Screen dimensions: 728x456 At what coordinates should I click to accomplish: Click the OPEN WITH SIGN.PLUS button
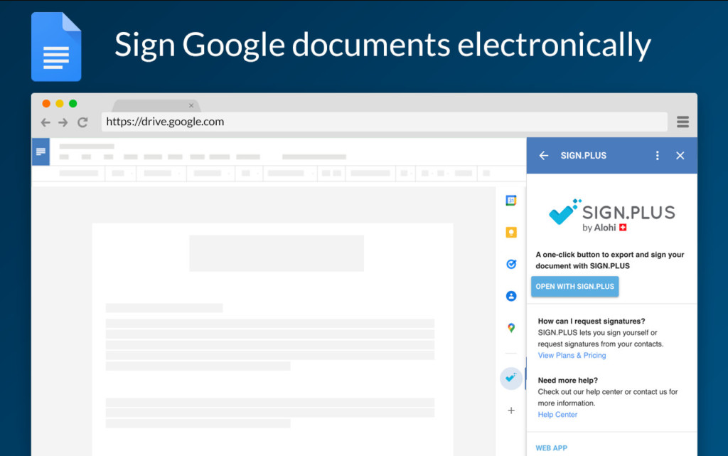[x=574, y=287]
